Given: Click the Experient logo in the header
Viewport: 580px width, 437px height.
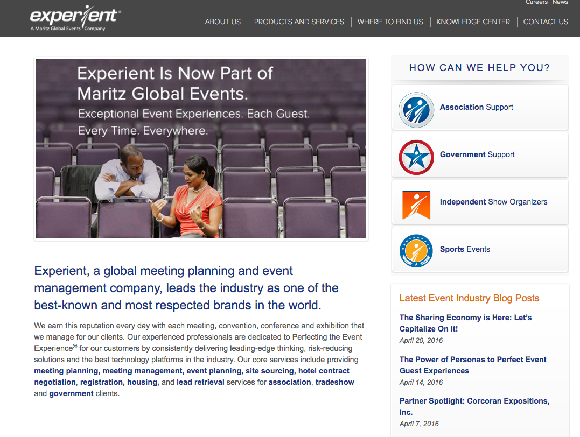Looking at the screenshot, I should pyautogui.click(x=75, y=18).
